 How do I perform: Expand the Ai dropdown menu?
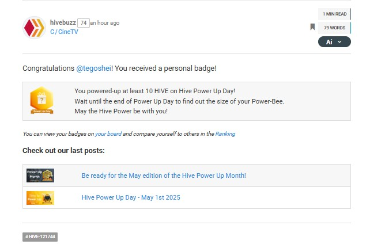pos(334,42)
